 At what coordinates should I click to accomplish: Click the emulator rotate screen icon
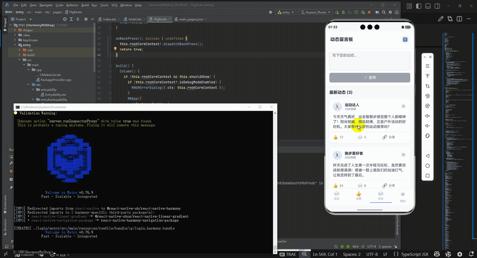[427, 96]
